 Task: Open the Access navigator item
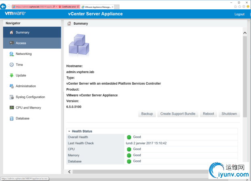(32, 43)
